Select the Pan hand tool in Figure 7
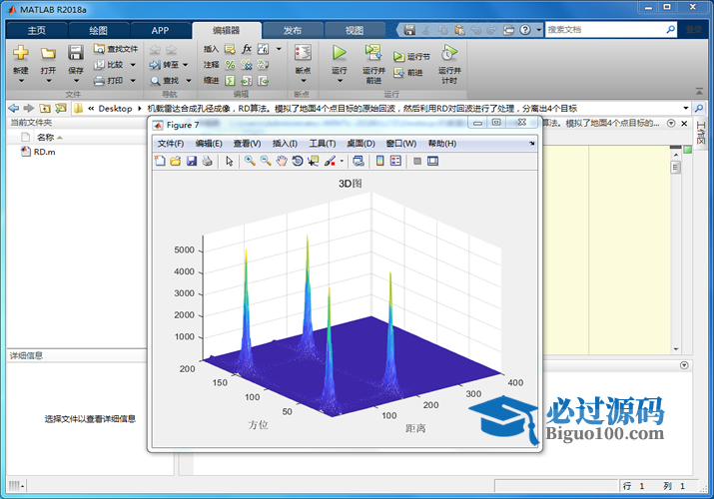Image resolution: width=714 pixels, height=499 pixels. (282, 161)
